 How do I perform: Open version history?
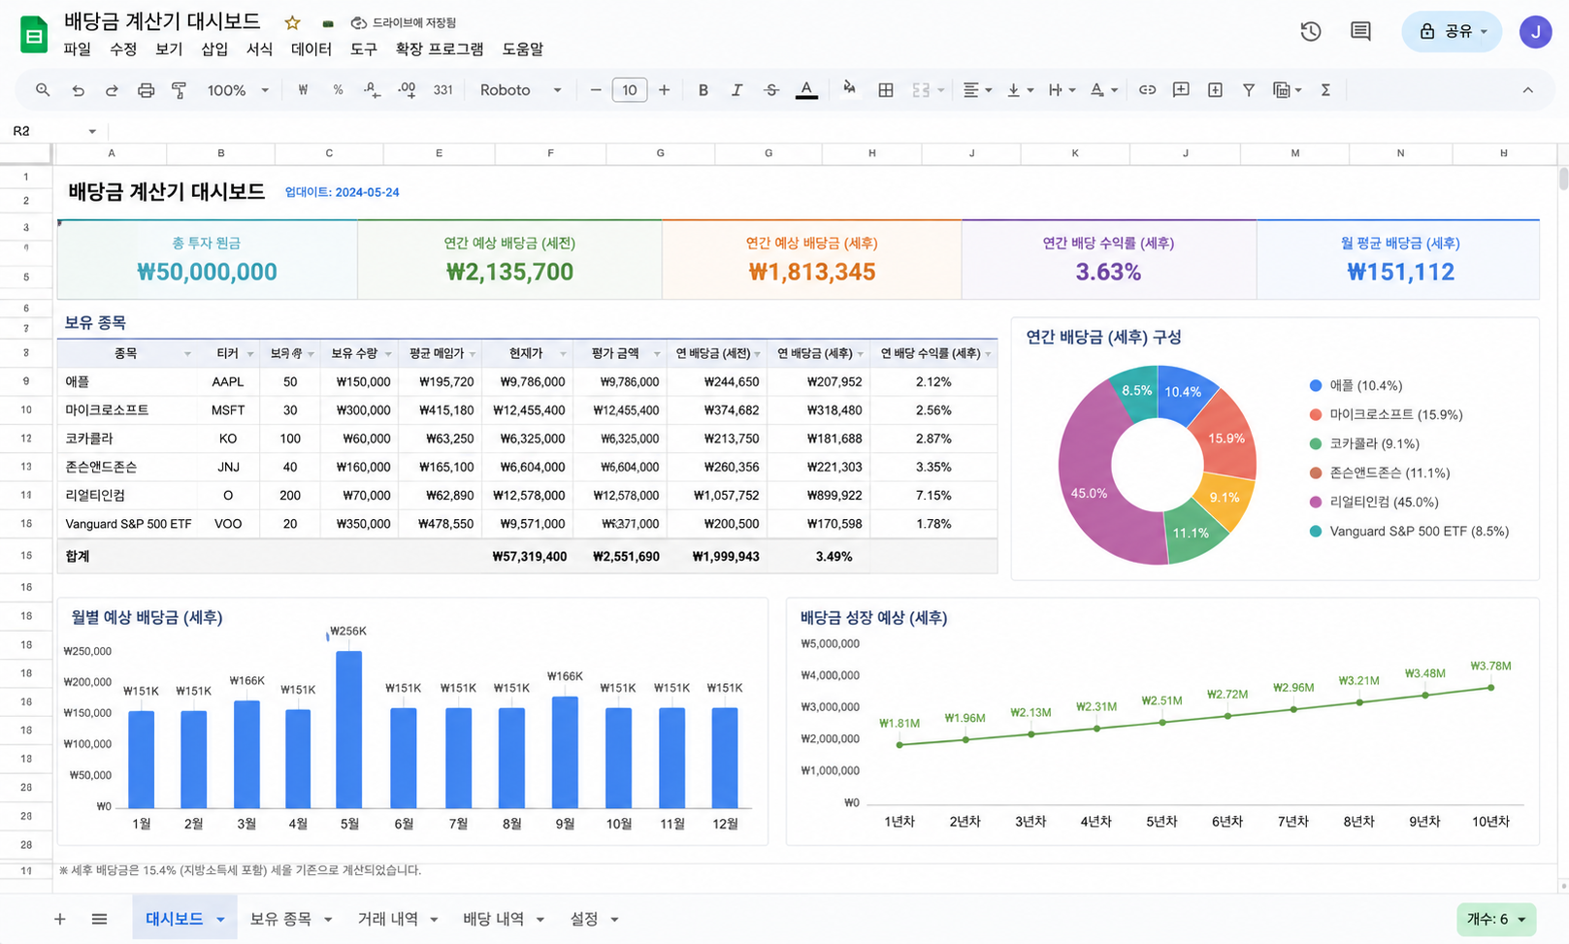(x=1311, y=32)
